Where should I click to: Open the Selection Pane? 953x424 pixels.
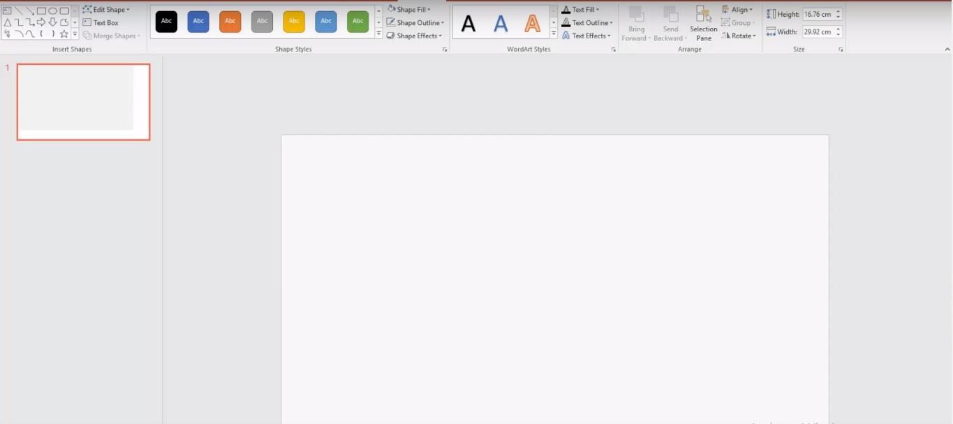click(x=704, y=24)
